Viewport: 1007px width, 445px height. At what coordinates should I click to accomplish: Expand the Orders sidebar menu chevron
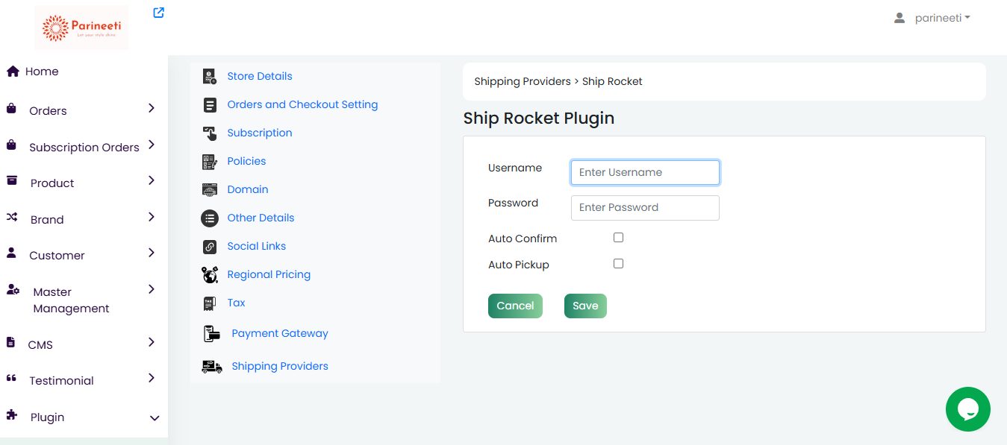[152, 109]
